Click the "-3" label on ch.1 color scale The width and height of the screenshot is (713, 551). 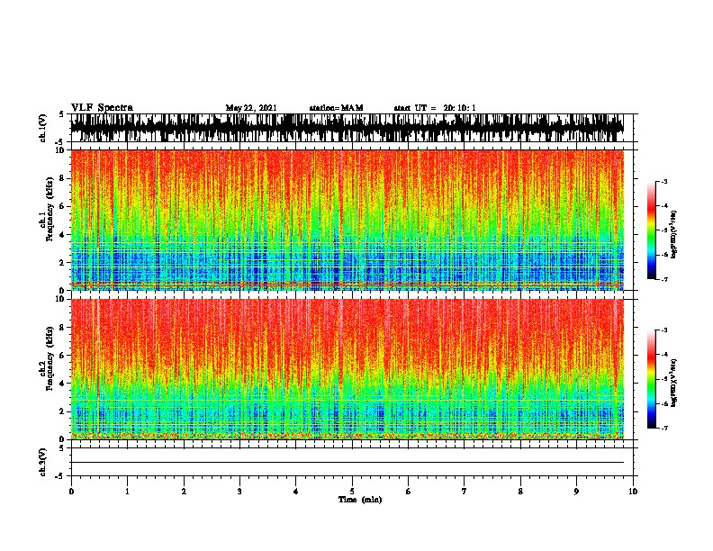click(664, 182)
